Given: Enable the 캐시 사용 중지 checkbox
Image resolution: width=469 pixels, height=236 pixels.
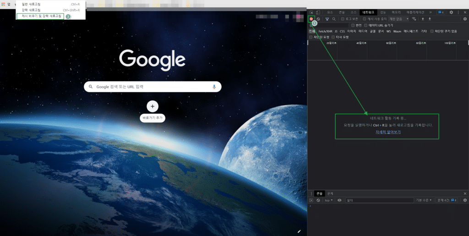Looking at the screenshot, I should pyautogui.click(x=365, y=19).
